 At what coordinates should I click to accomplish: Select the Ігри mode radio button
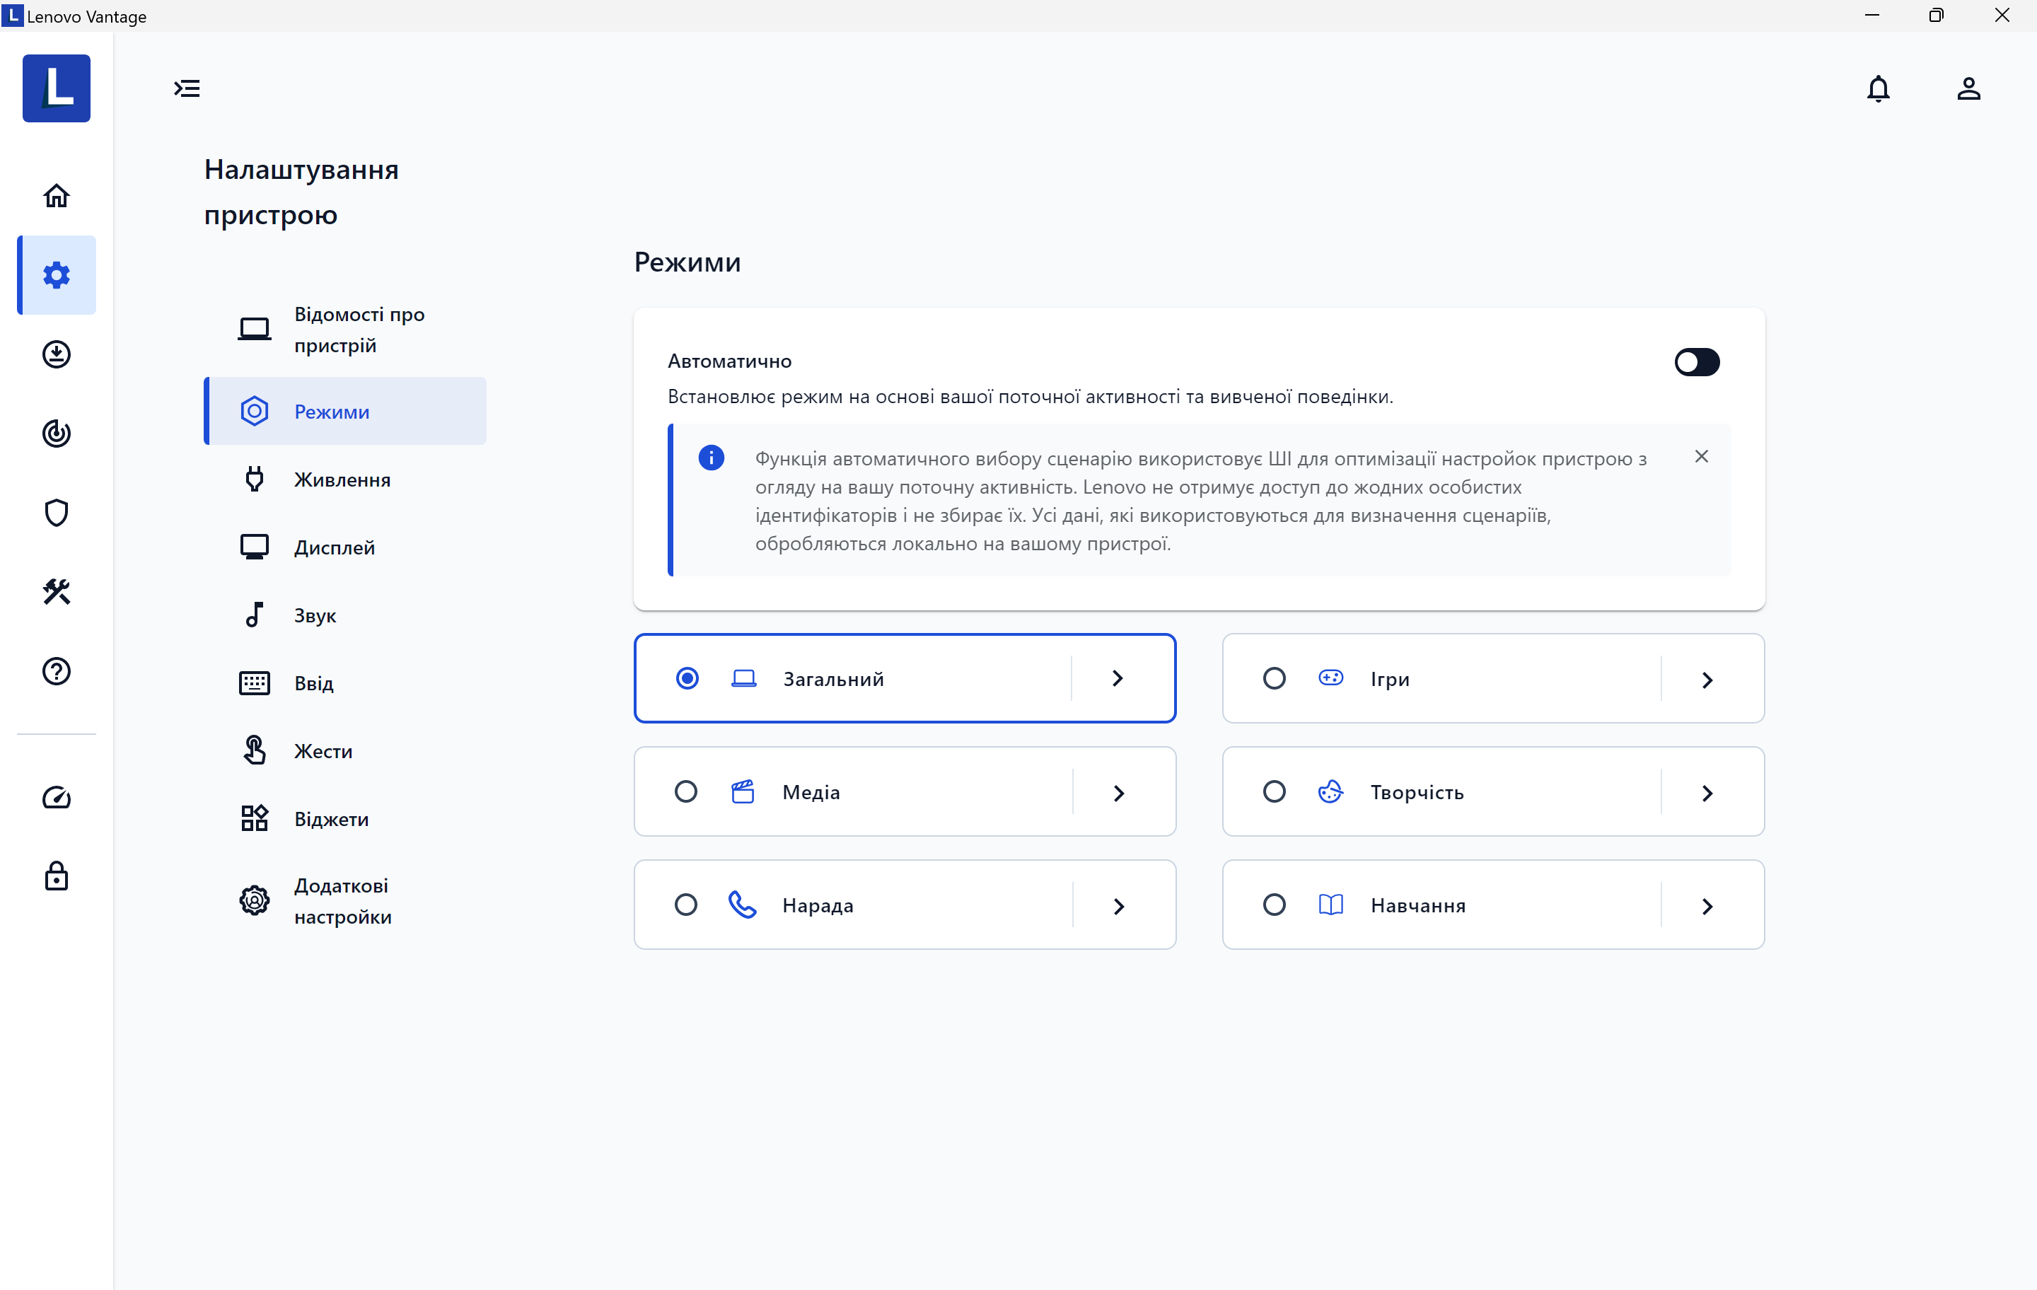coord(1274,678)
